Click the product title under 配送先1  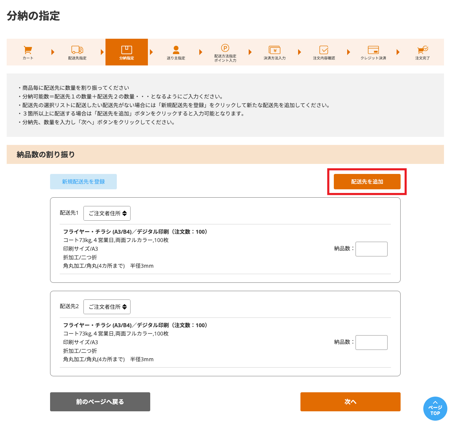136,232
